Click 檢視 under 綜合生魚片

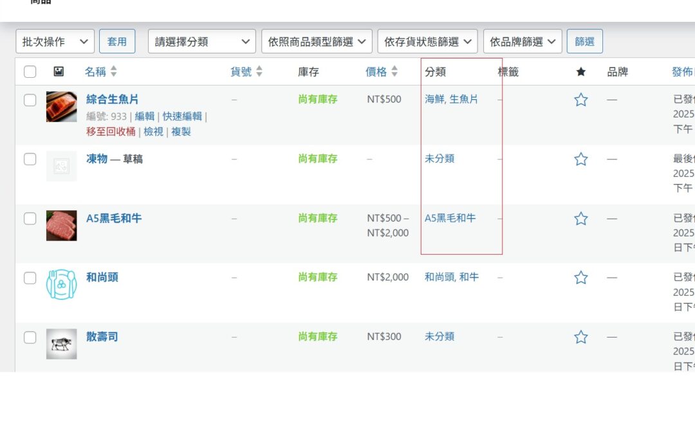click(153, 132)
